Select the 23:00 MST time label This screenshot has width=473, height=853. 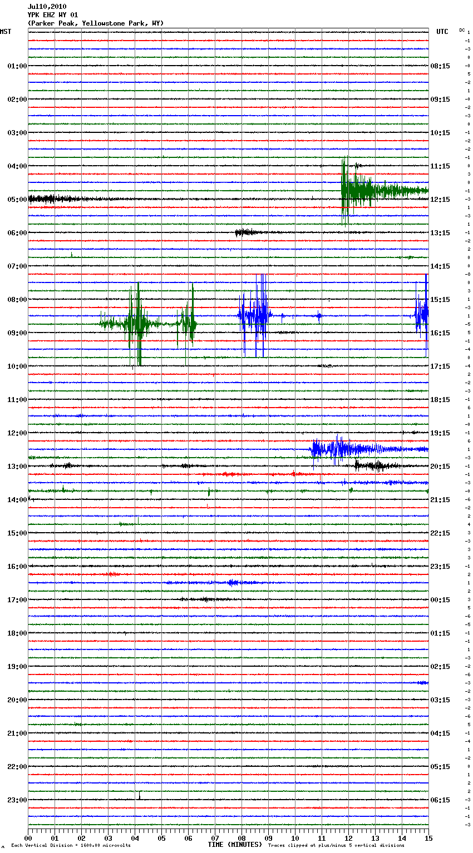pos(17,800)
